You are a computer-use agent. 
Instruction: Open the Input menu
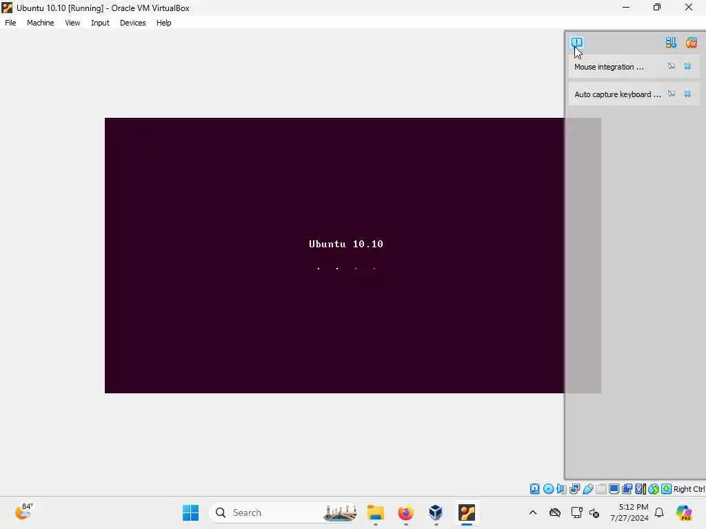point(100,23)
